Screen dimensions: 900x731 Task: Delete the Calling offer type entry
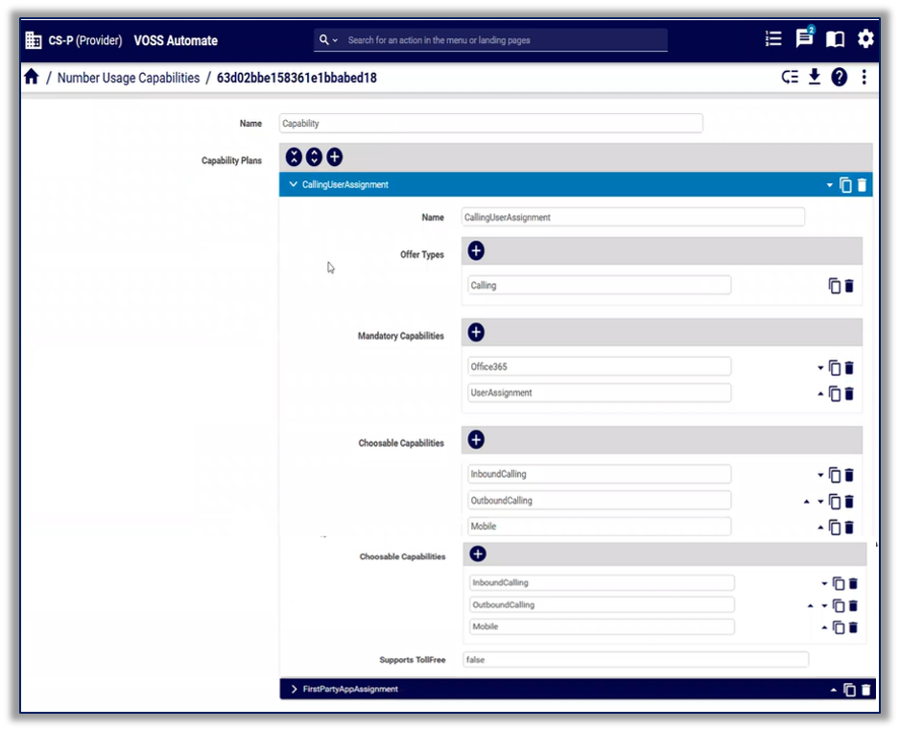pos(849,286)
